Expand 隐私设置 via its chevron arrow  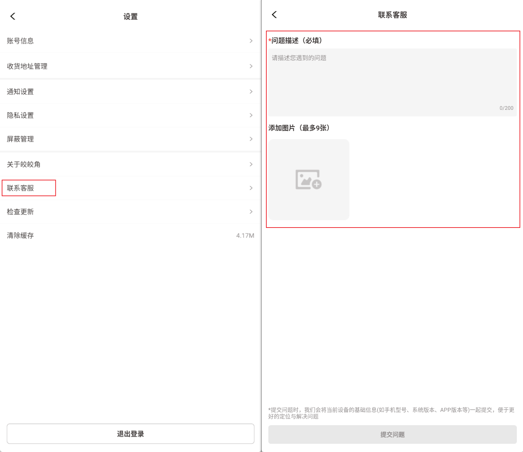(x=251, y=115)
